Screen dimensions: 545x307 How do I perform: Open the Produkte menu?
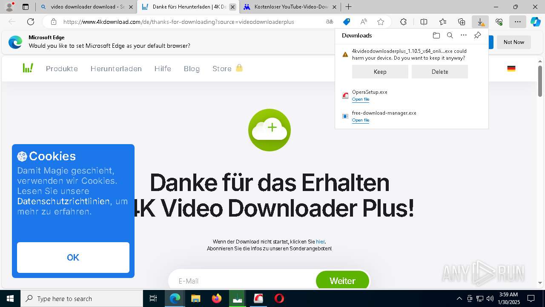tap(62, 69)
